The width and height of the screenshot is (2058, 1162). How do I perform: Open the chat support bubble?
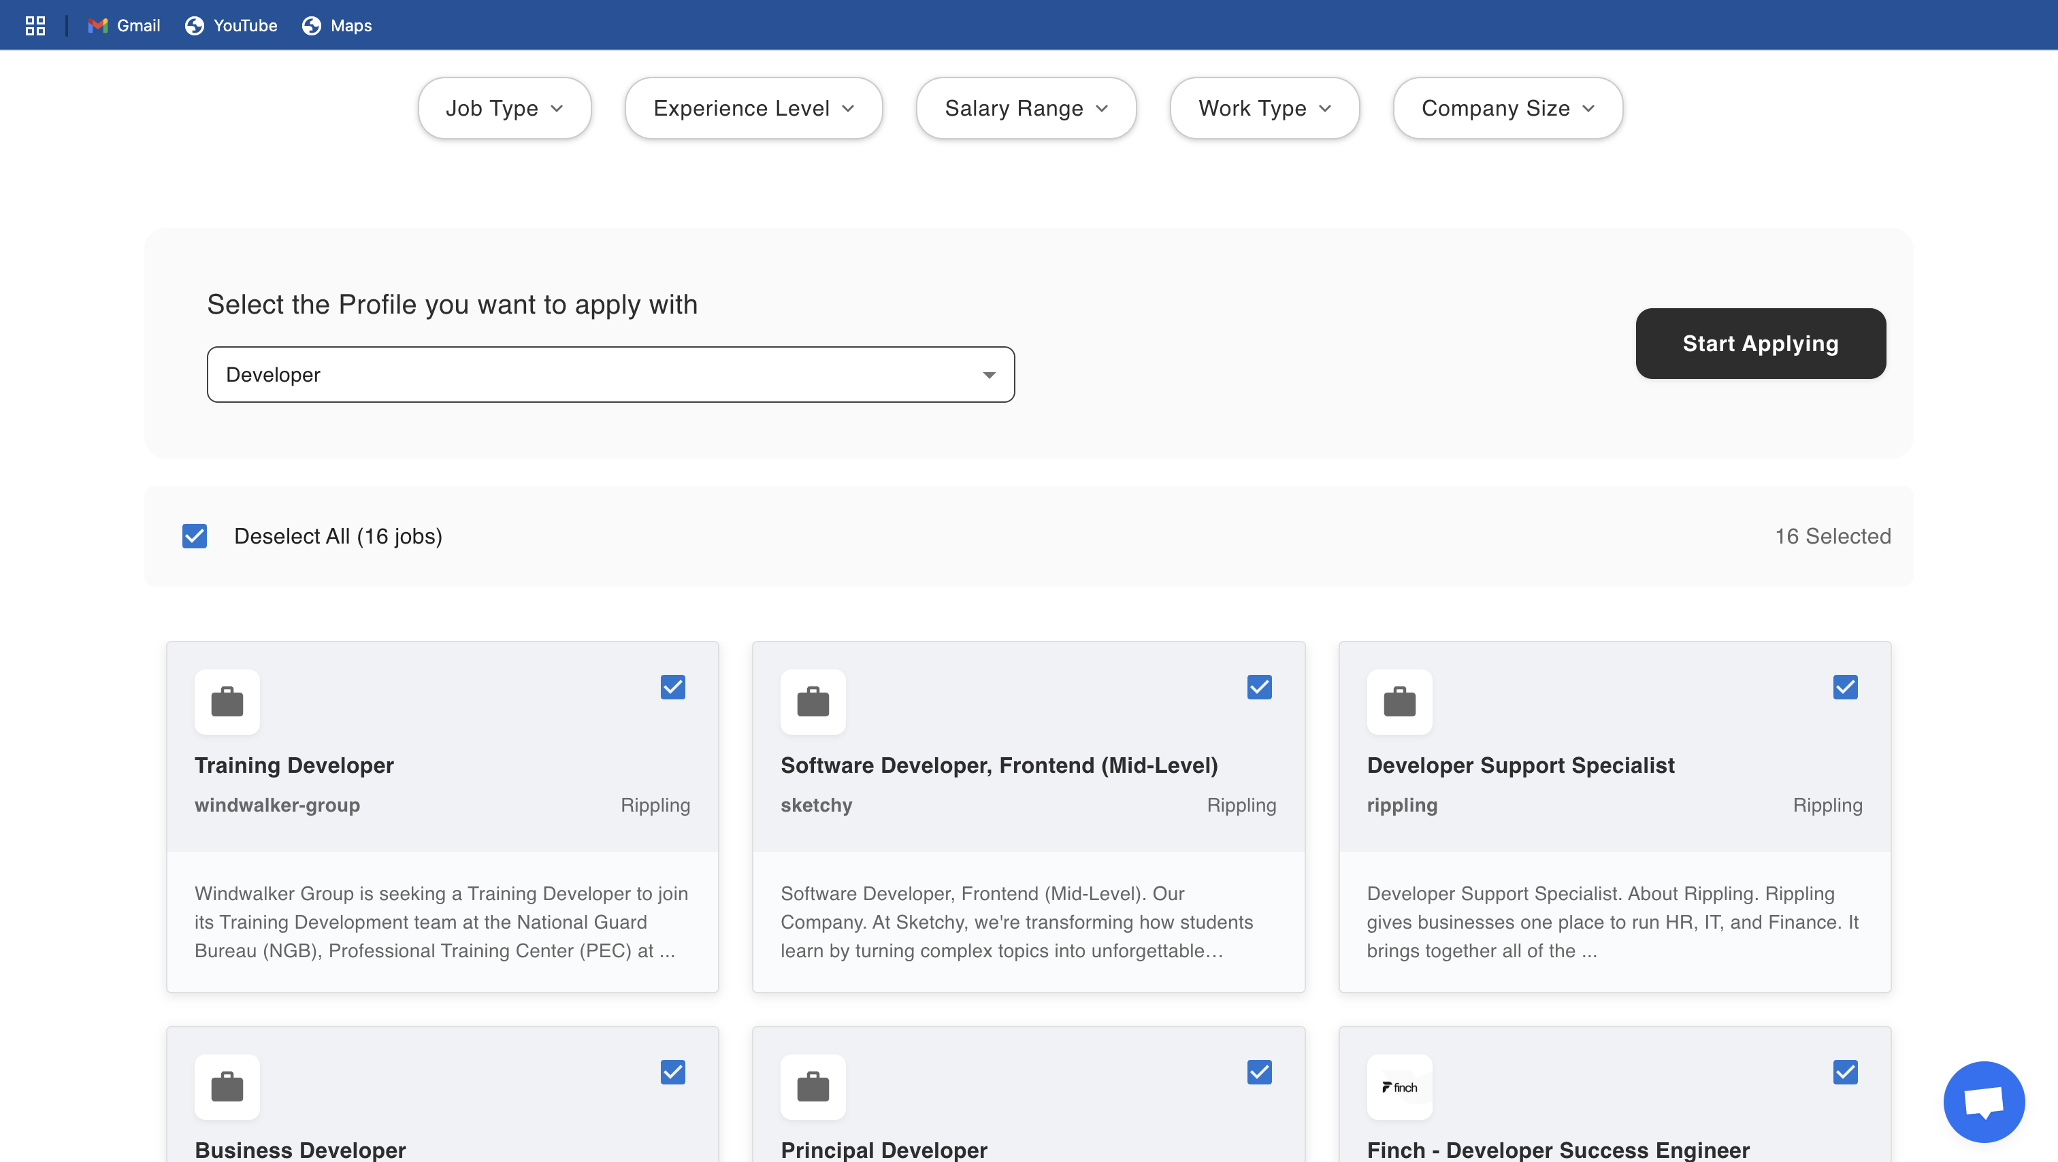click(x=1984, y=1101)
